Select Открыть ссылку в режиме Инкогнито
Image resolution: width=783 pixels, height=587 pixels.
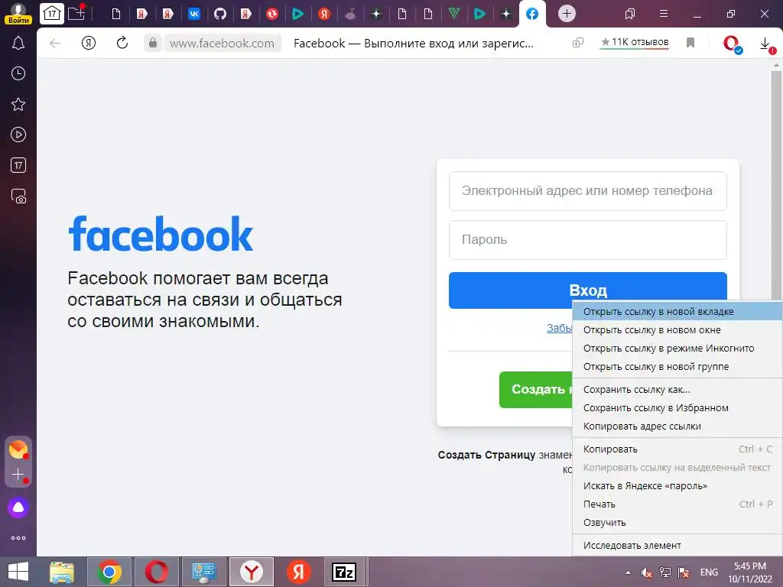pyautogui.click(x=677, y=349)
